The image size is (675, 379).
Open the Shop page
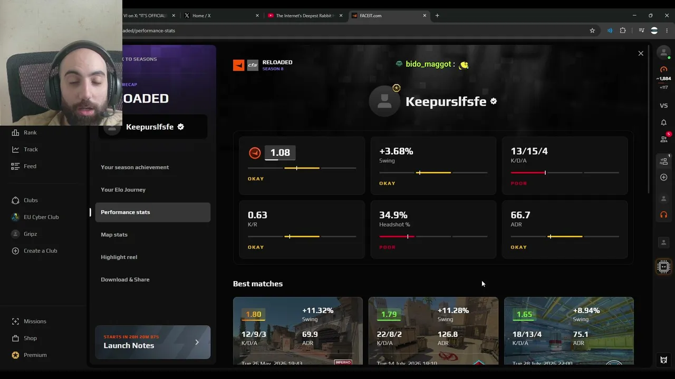coord(24,338)
